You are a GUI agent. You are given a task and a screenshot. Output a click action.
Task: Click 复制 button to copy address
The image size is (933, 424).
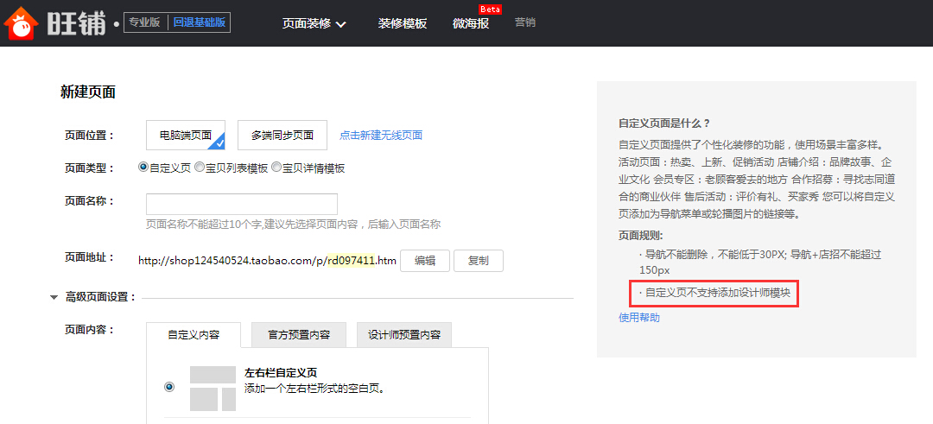pos(479,261)
